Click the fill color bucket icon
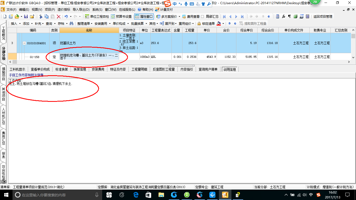Viewport: 356px width, 200px height. 219,23
